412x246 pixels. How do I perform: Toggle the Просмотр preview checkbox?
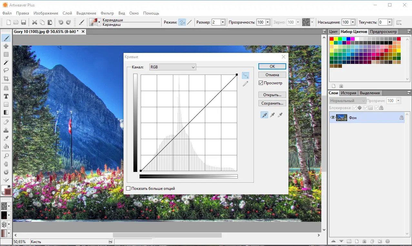[x=261, y=83]
